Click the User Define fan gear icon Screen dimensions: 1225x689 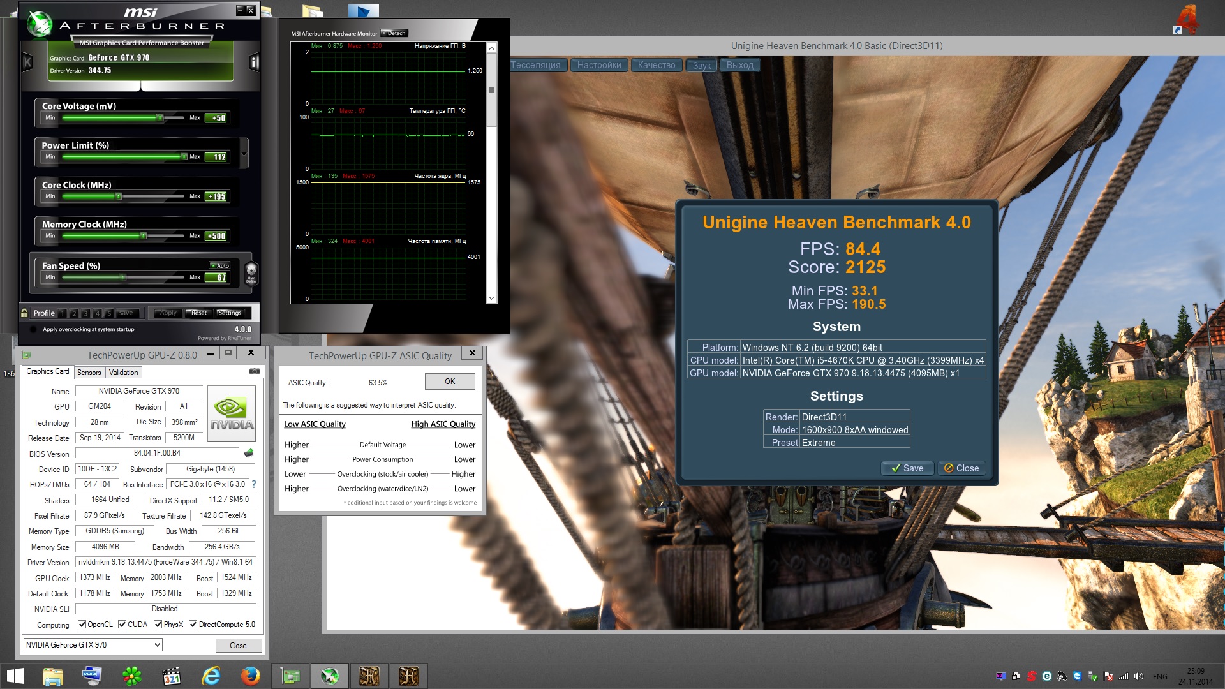click(251, 270)
